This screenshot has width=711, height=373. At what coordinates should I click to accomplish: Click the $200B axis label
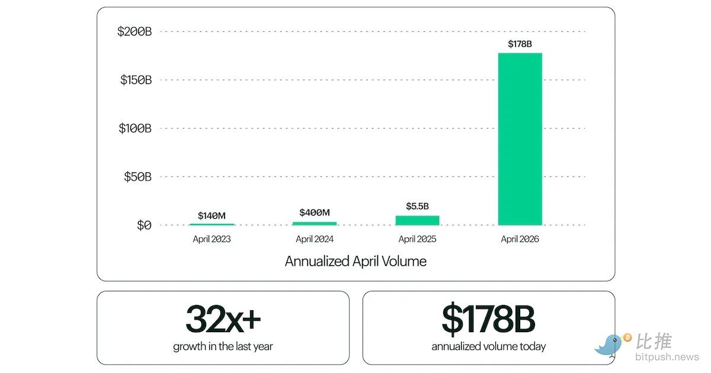(x=134, y=31)
